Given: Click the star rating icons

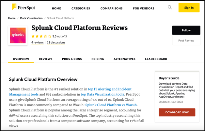Looking at the screenshot, I should point(41,36).
